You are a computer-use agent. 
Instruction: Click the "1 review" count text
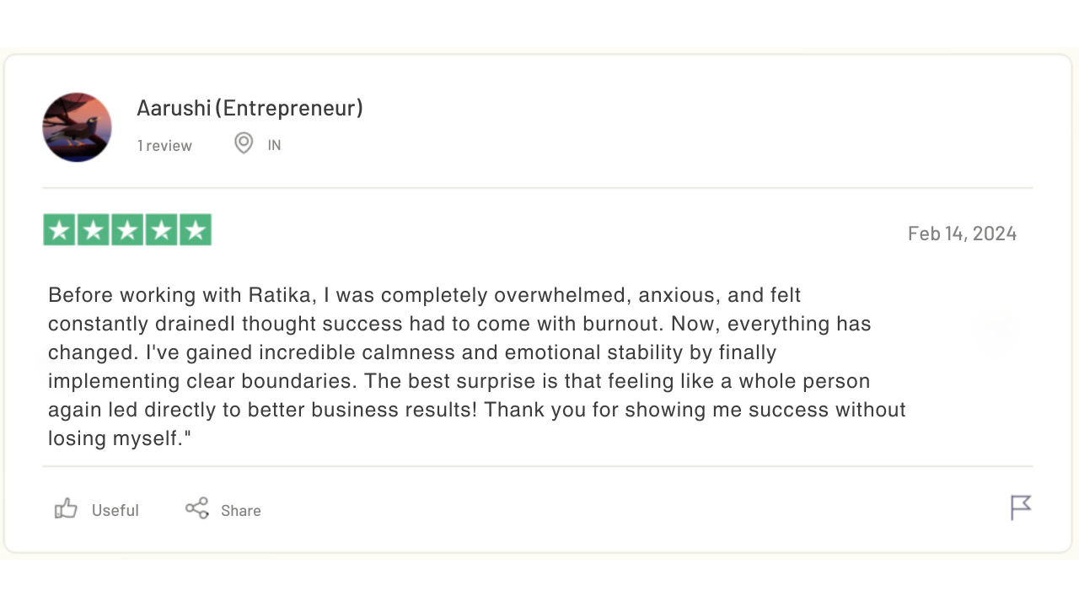[x=164, y=146]
